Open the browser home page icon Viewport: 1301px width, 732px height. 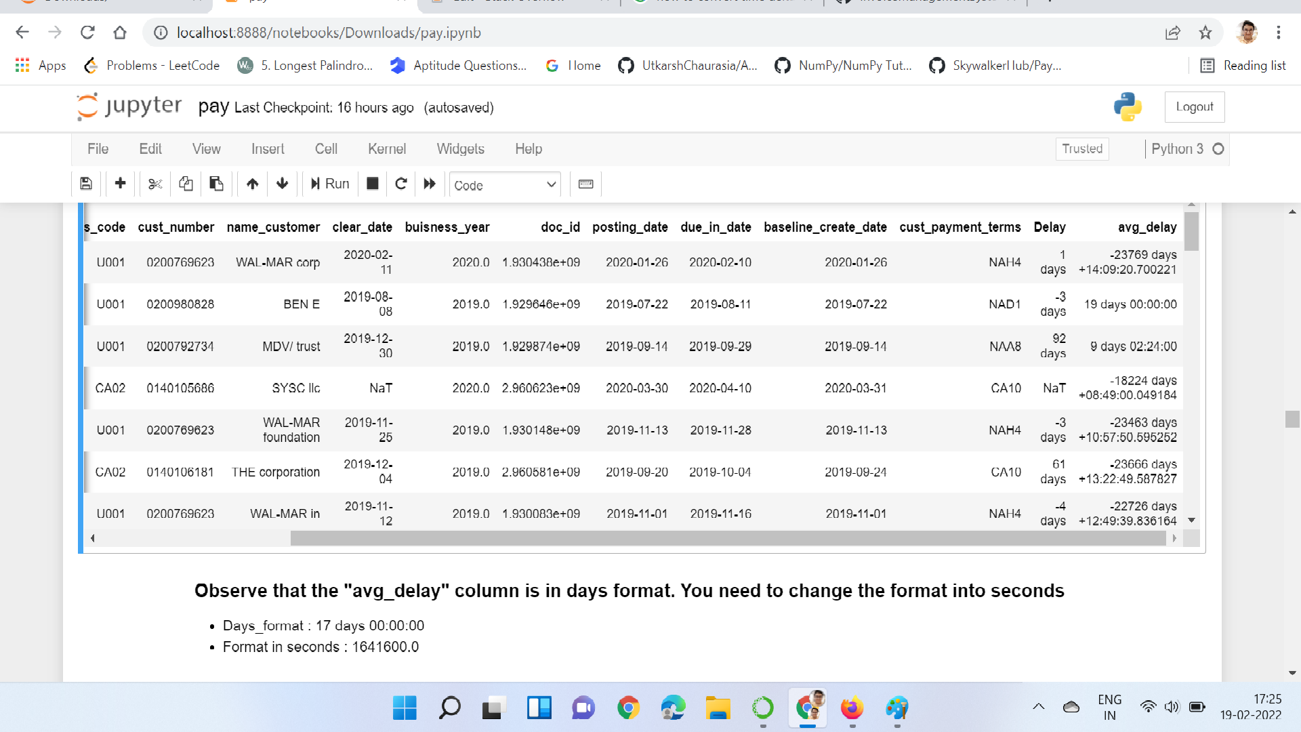[x=120, y=33]
